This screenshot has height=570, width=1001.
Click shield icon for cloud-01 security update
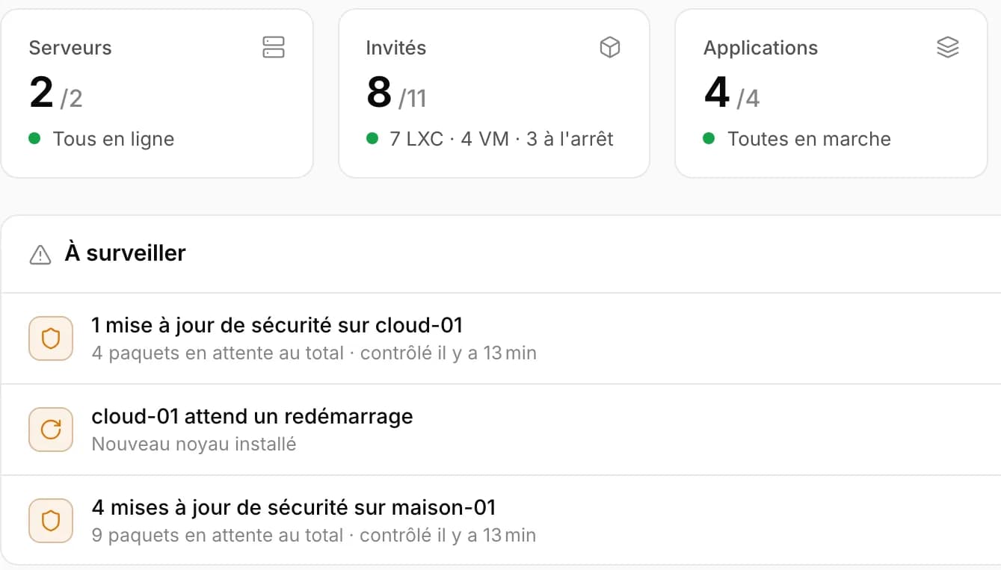click(51, 338)
